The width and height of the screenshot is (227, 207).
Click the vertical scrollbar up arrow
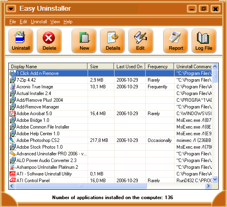click(x=215, y=66)
